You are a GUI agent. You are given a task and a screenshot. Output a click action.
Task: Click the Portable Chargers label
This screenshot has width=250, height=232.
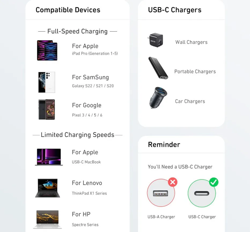[x=195, y=72]
